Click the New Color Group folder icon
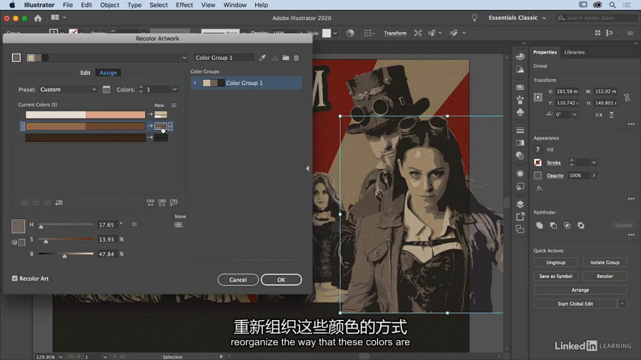Screen dimensions: 641x360 click(285, 58)
